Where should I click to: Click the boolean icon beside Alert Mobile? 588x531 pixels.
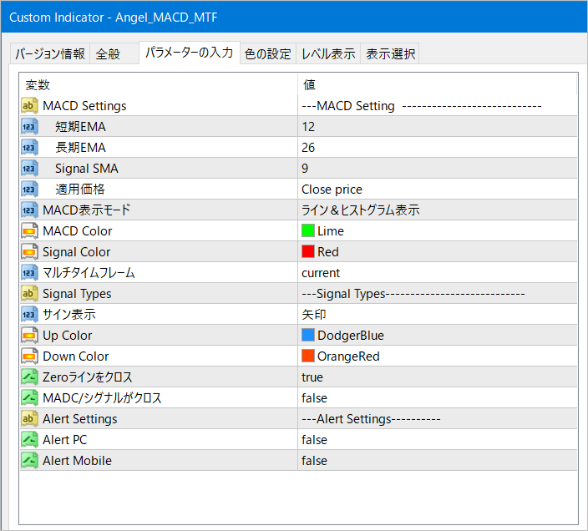pyautogui.click(x=29, y=461)
